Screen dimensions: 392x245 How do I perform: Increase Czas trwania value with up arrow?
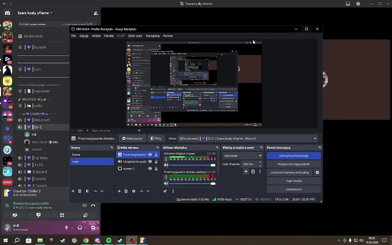coord(260,163)
